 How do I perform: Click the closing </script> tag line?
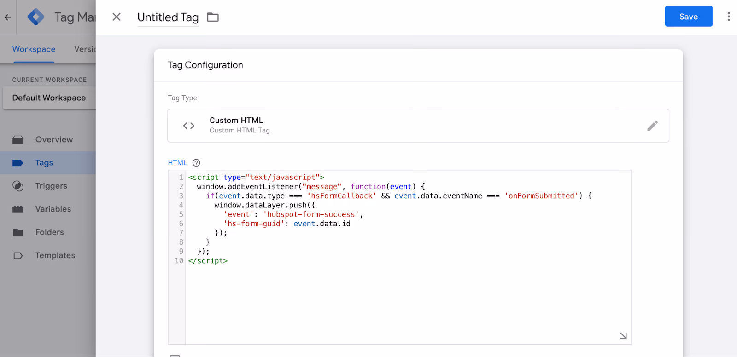(x=208, y=261)
